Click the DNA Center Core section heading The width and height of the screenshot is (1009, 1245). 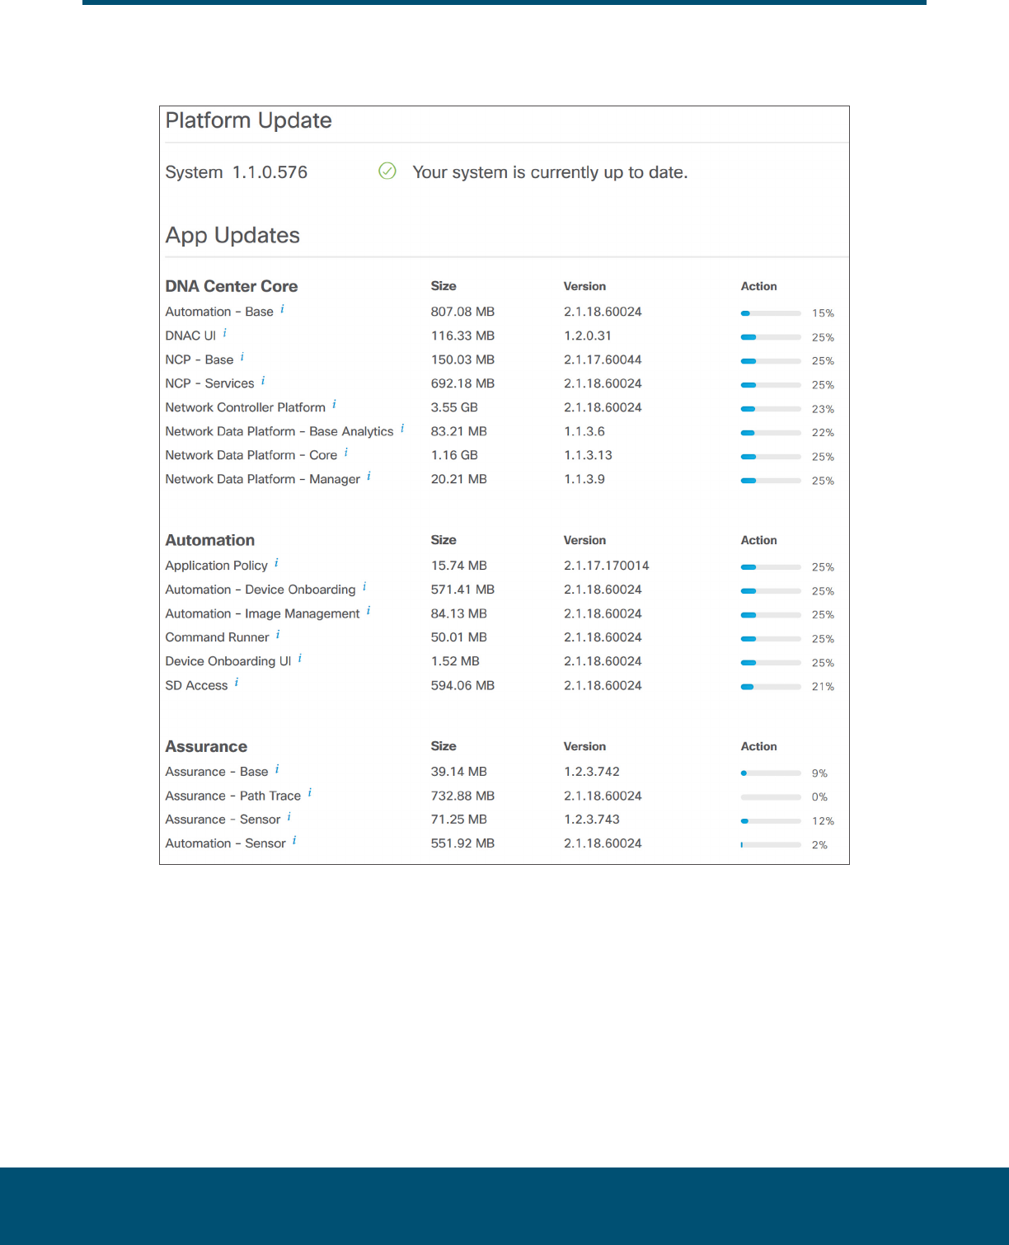click(232, 286)
